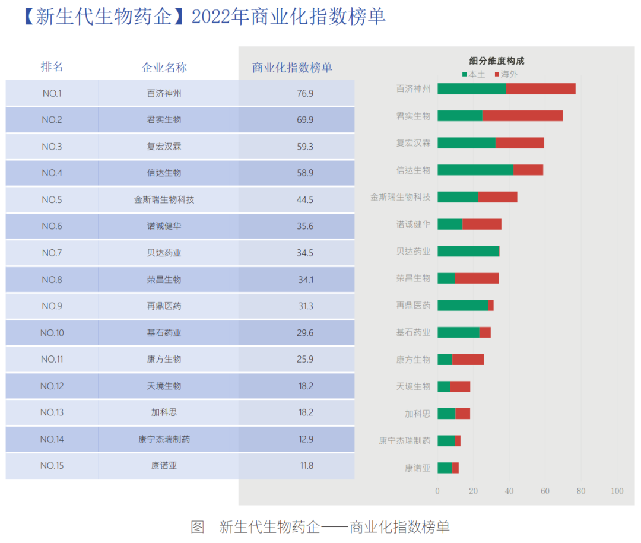Click the 企业名称 column header
641x543 pixels.
click(x=164, y=67)
